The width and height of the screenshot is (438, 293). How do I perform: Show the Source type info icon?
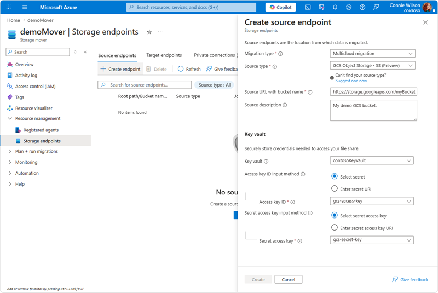coord(275,66)
